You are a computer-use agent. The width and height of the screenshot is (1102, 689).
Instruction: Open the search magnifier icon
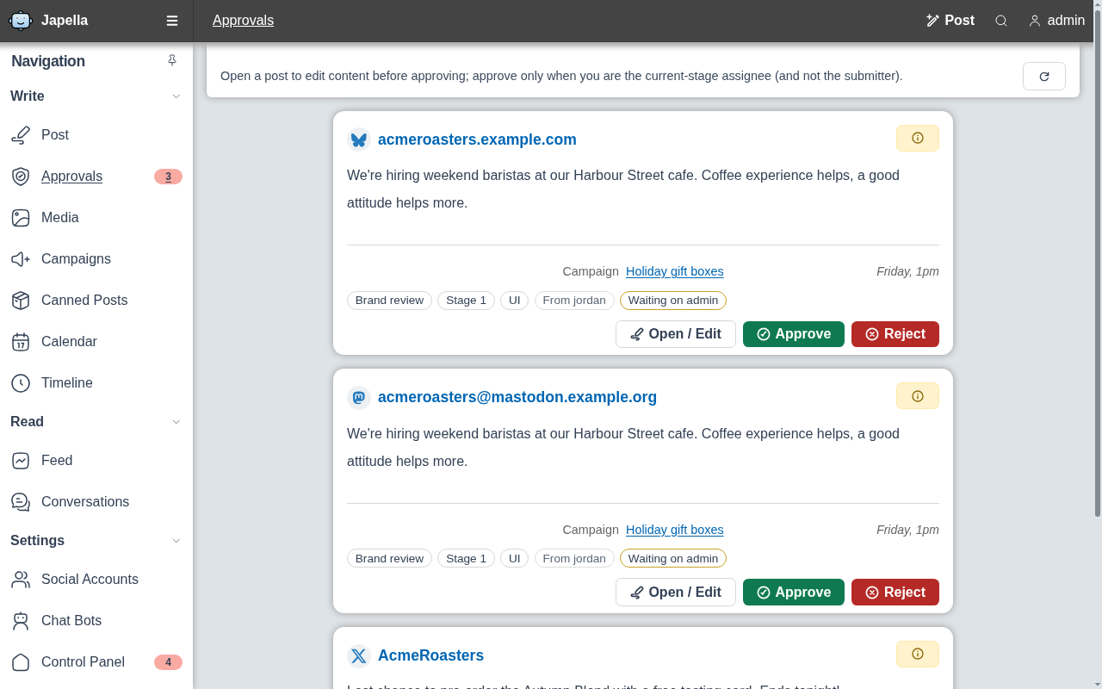[1001, 21]
